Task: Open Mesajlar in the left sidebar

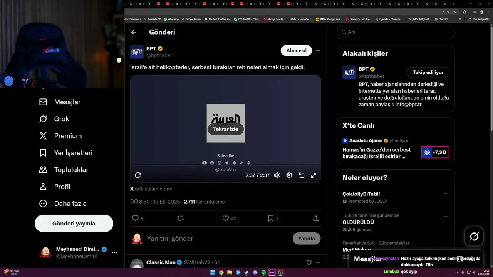Action: pos(60,102)
